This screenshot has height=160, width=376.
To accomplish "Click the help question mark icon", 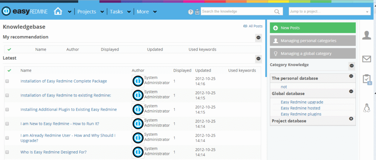I will point(190,12).
